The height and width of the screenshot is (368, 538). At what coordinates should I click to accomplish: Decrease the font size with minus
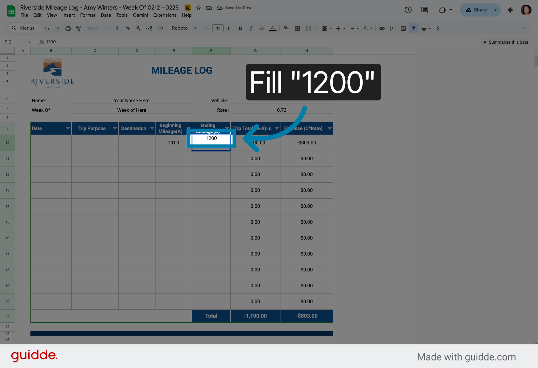point(207,28)
